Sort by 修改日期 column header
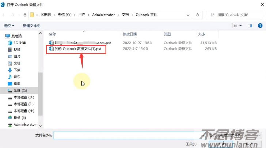266x148 pixels. [130, 34]
